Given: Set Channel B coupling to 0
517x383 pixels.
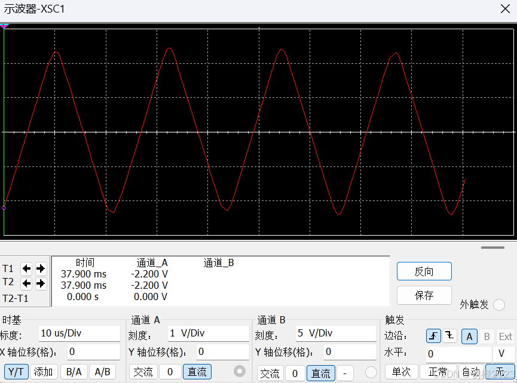Looking at the screenshot, I should [x=295, y=373].
